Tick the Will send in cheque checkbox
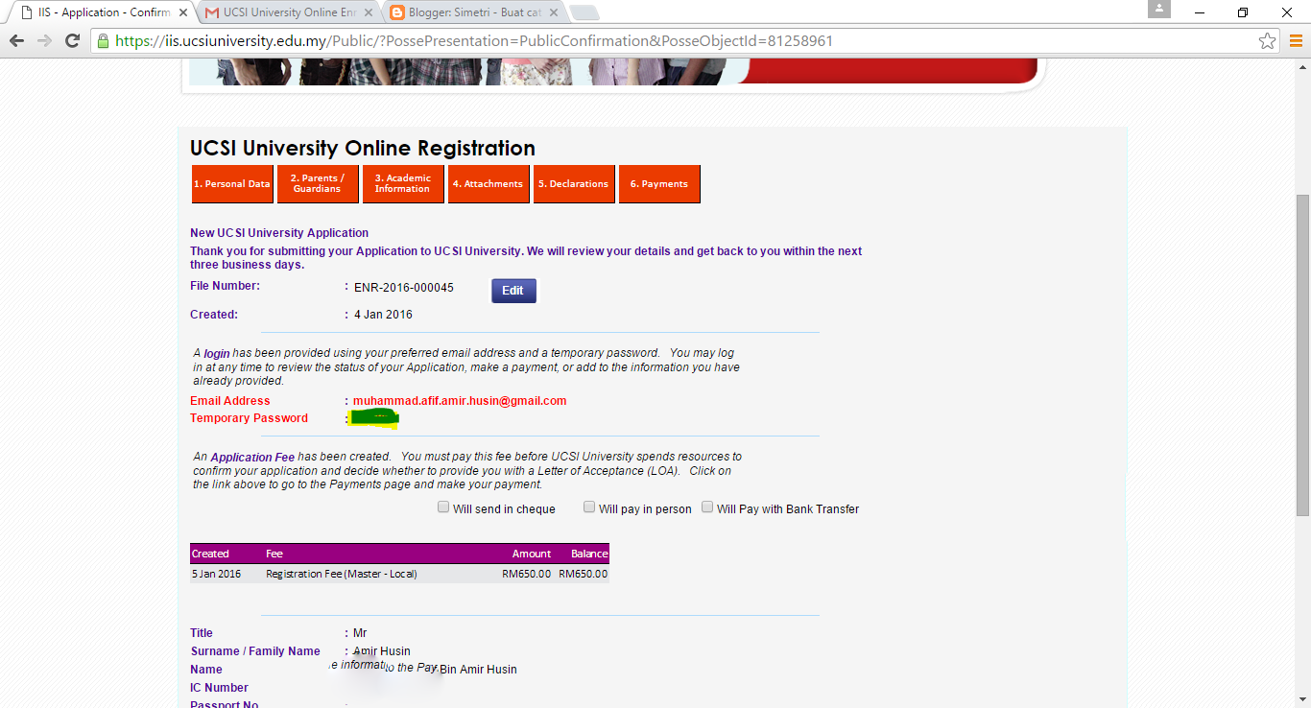1311x708 pixels. [x=443, y=507]
